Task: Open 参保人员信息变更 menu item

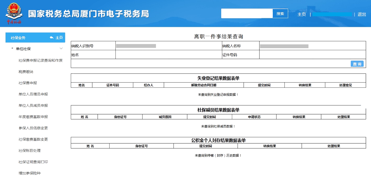Action: click(33, 128)
